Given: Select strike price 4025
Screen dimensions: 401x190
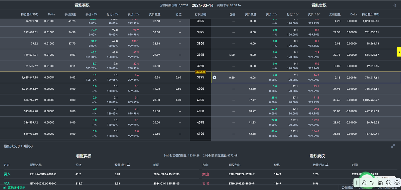Looking at the screenshot, I should point(200,100).
